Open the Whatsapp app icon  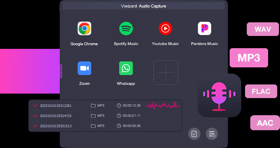[x=126, y=68]
